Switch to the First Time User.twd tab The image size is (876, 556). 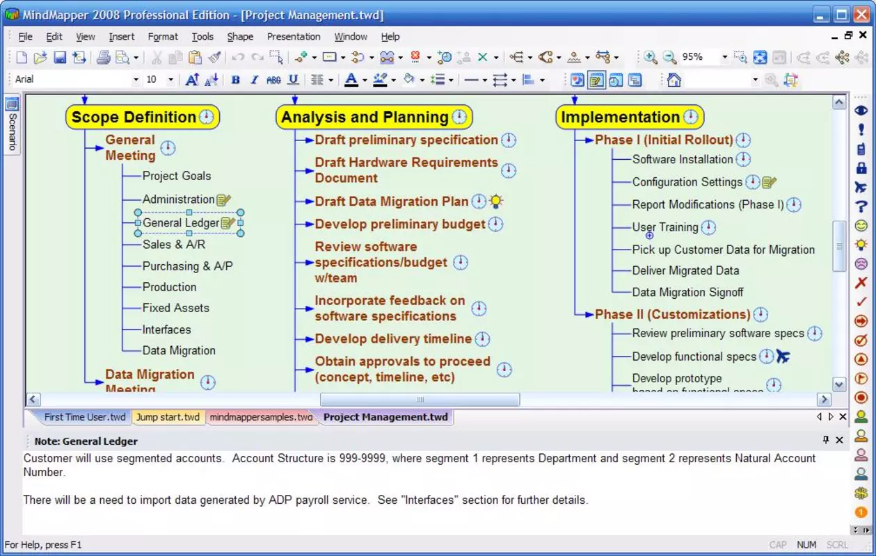coord(85,417)
